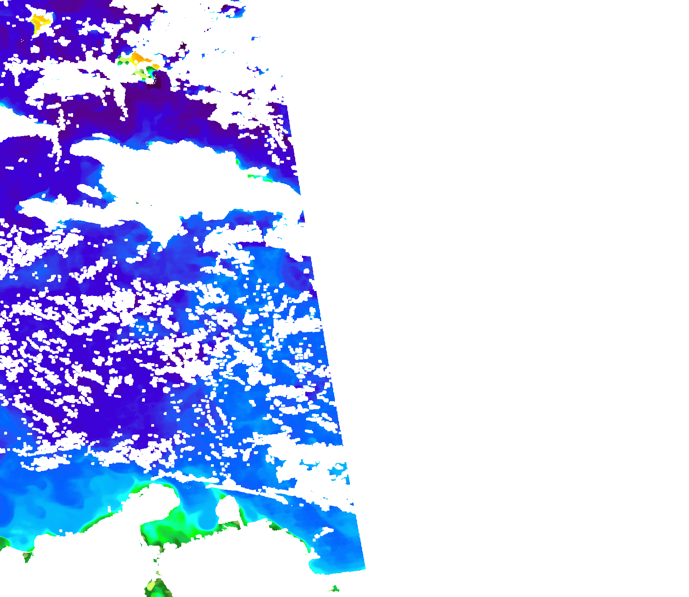
Task: Click the thin white diagonal streak near the bottom
Action: [x=251, y=491]
